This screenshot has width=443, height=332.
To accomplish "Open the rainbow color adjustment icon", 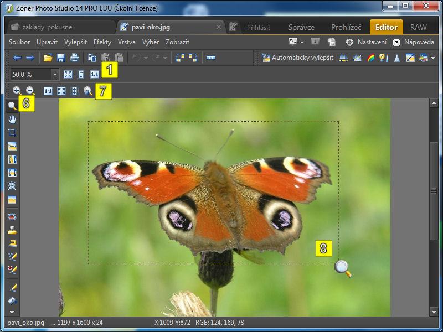I will (370, 58).
